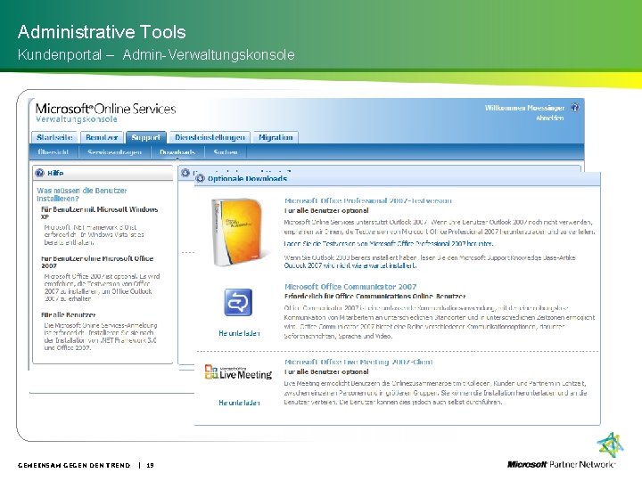Click 'Optionale Downloads' panel title
The height and width of the screenshot is (481, 642).
point(247,178)
